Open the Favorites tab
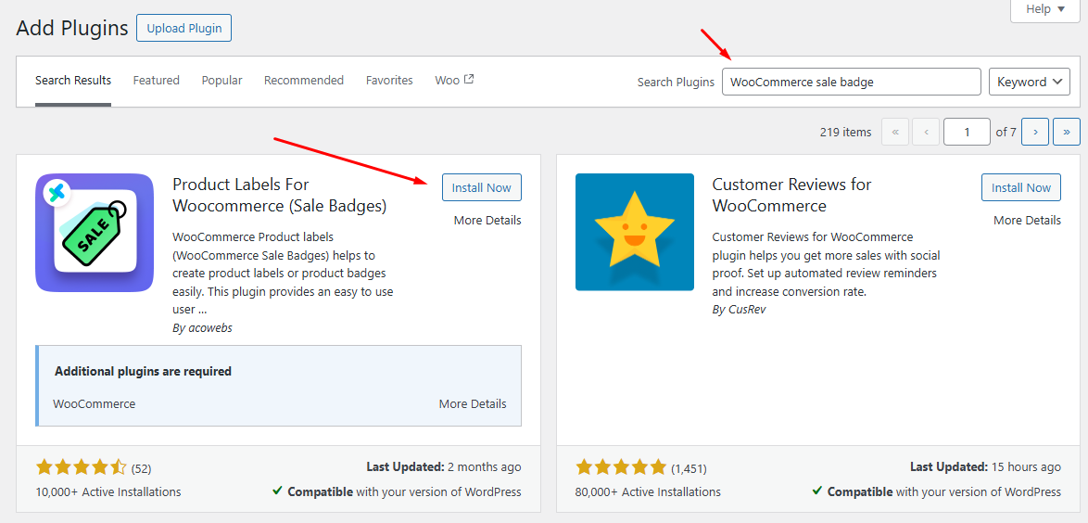The image size is (1088, 523). (389, 81)
